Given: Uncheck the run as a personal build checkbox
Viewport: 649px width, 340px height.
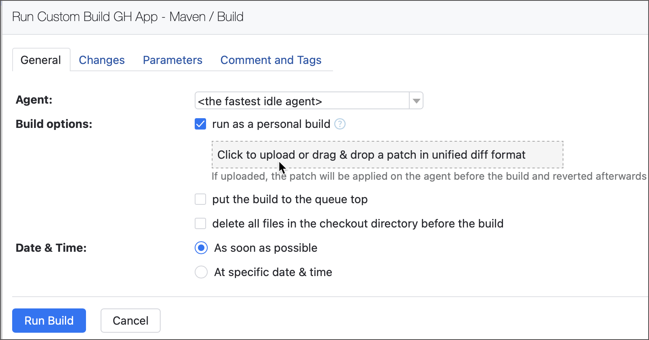Looking at the screenshot, I should point(200,124).
